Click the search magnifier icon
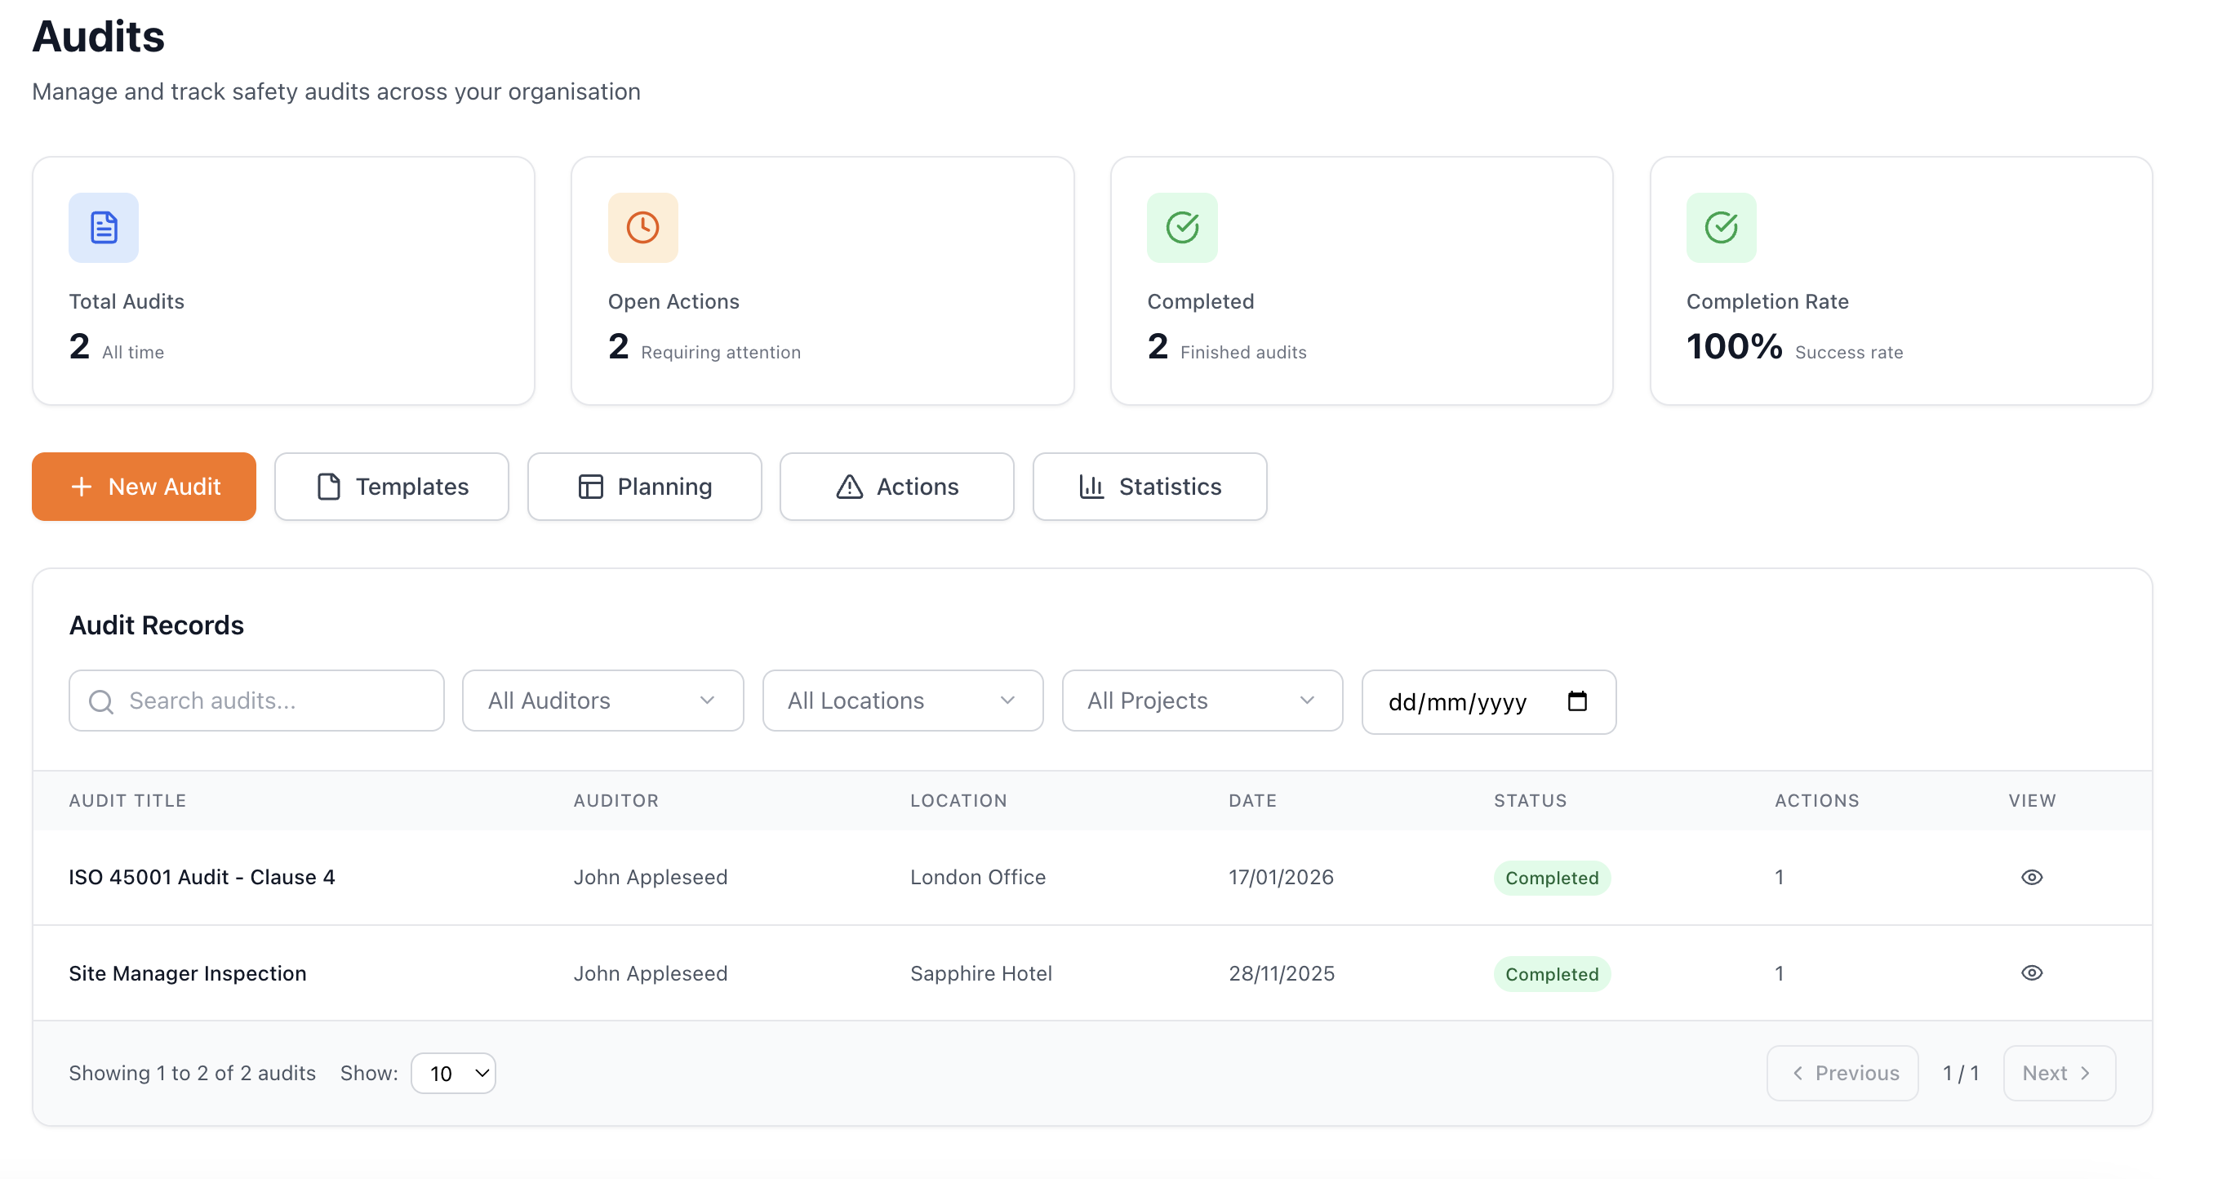2240x1179 pixels. tap(102, 701)
